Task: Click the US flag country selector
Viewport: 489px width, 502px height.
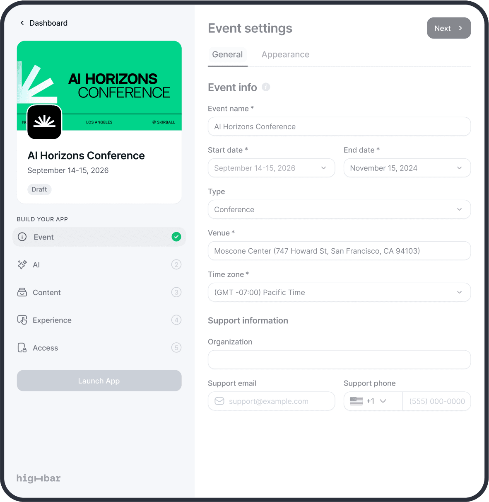Action: 356,401
